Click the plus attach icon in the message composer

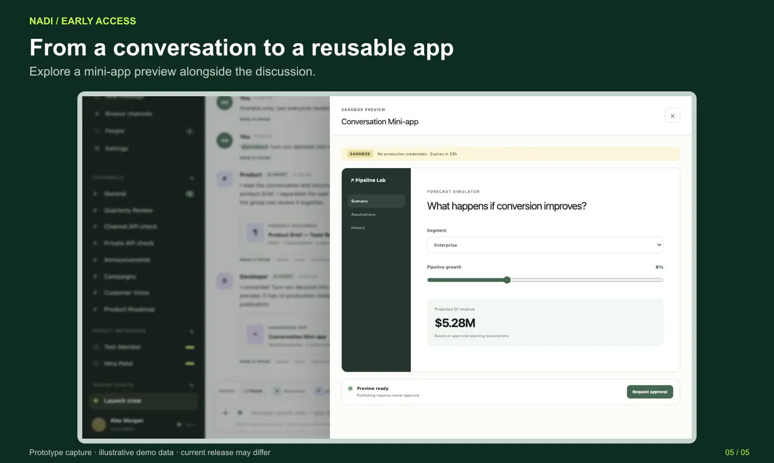[x=225, y=412]
